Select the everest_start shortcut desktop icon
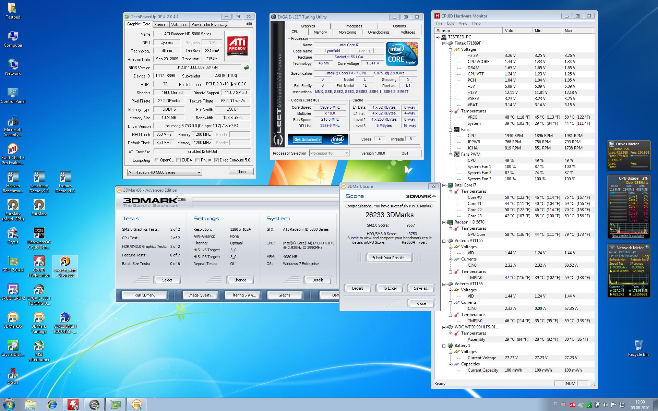The width and height of the screenshot is (658, 411). [65, 266]
